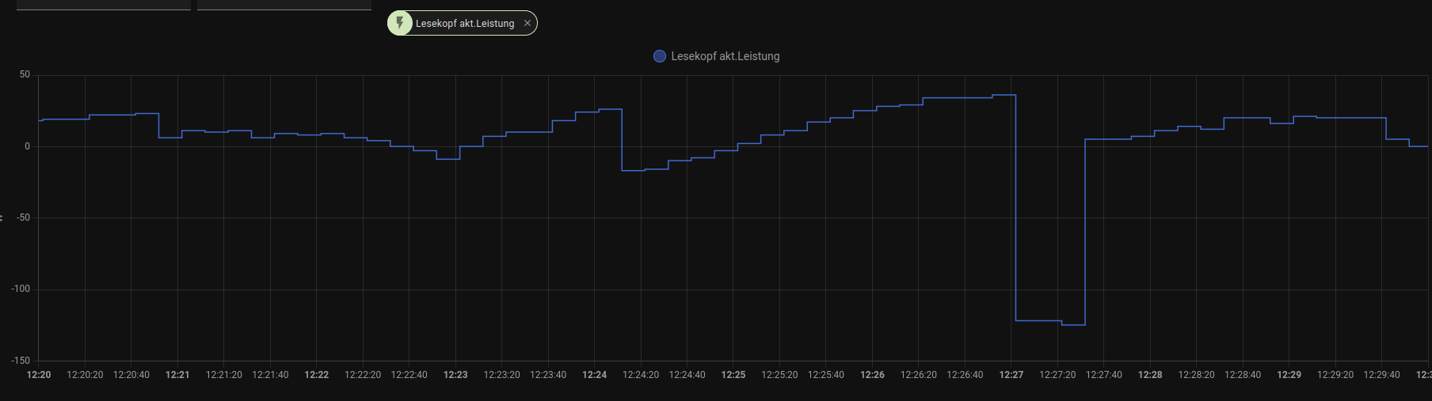The image size is (1432, 401).
Task: Select the Lesekopf akt.Leistung chip label
Action: pyautogui.click(x=465, y=24)
